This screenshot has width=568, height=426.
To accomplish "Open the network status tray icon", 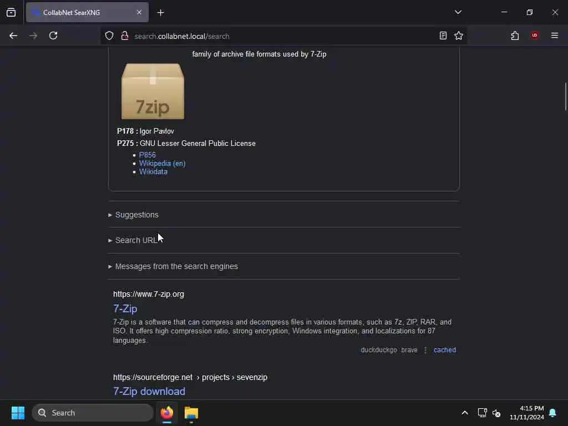I will [x=482, y=413].
